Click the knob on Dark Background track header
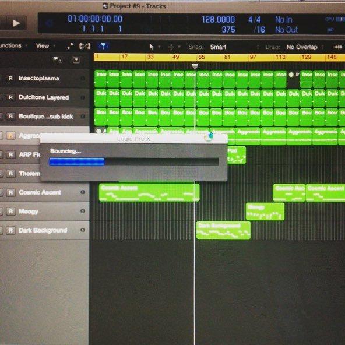Viewport: 345px width, 345px height. 83,230
